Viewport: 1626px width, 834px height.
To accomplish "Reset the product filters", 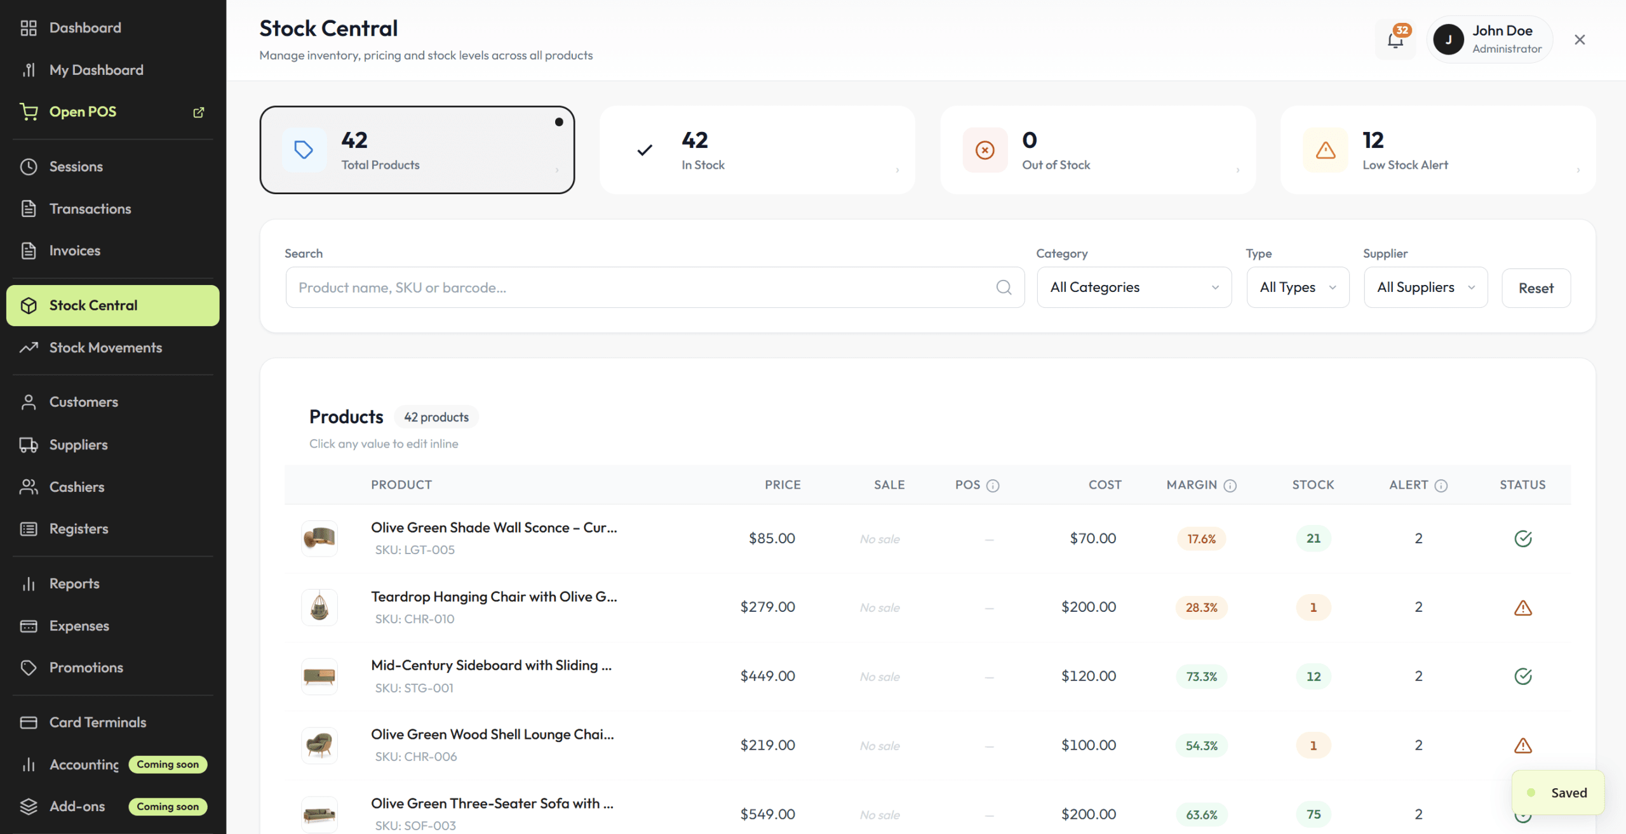I will (x=1536, y=288).
